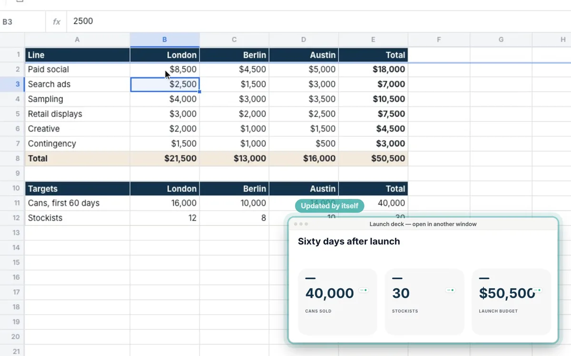Screen dimensions: 571x356
Task: Click the $50,500 grand total cell in row 8
Action: click(373, 159)
